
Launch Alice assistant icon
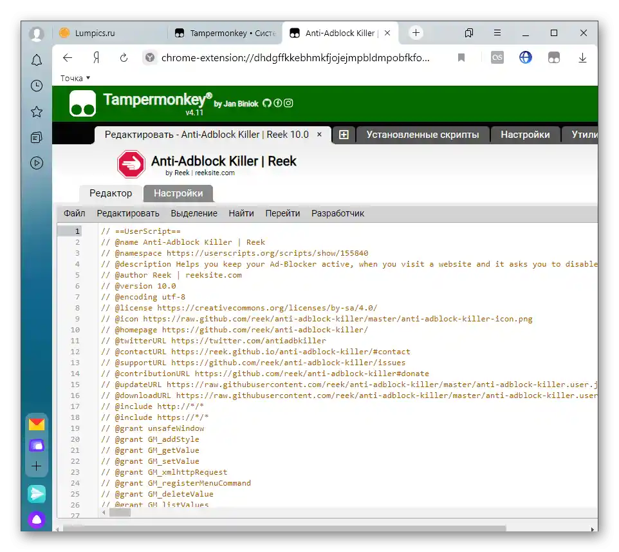(x=37, y=520)
